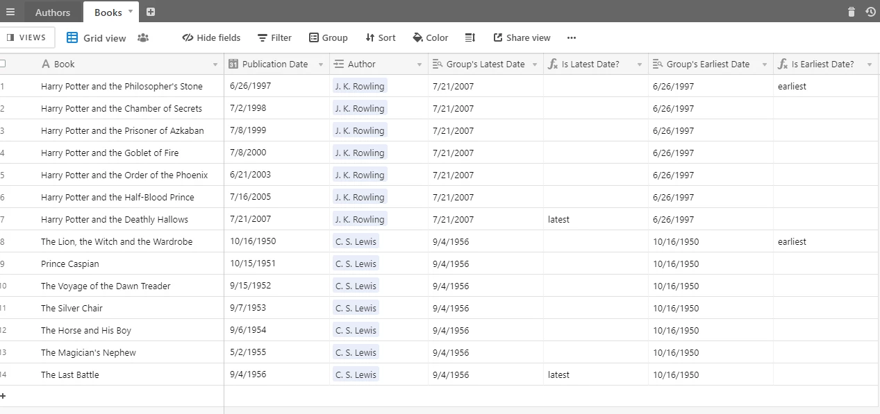This screenshot has width=880, height=414.
Task: Open the Book column dropdown arrow
Action: click(x=215, y=64)
